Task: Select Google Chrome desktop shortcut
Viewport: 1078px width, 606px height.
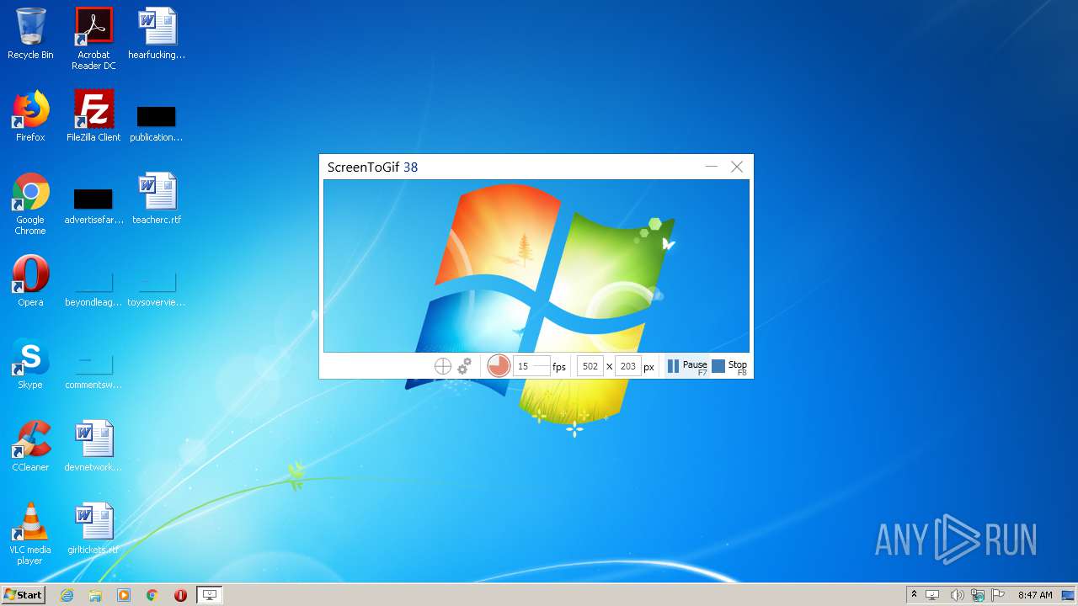Action: 30,205
